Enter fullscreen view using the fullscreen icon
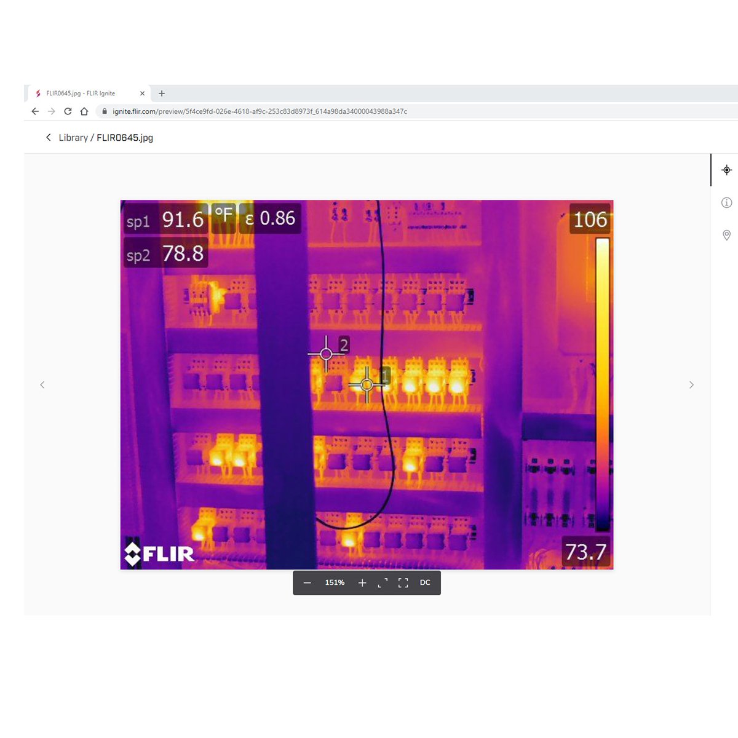The image size is (738, 738). click(x=403, y=582)
